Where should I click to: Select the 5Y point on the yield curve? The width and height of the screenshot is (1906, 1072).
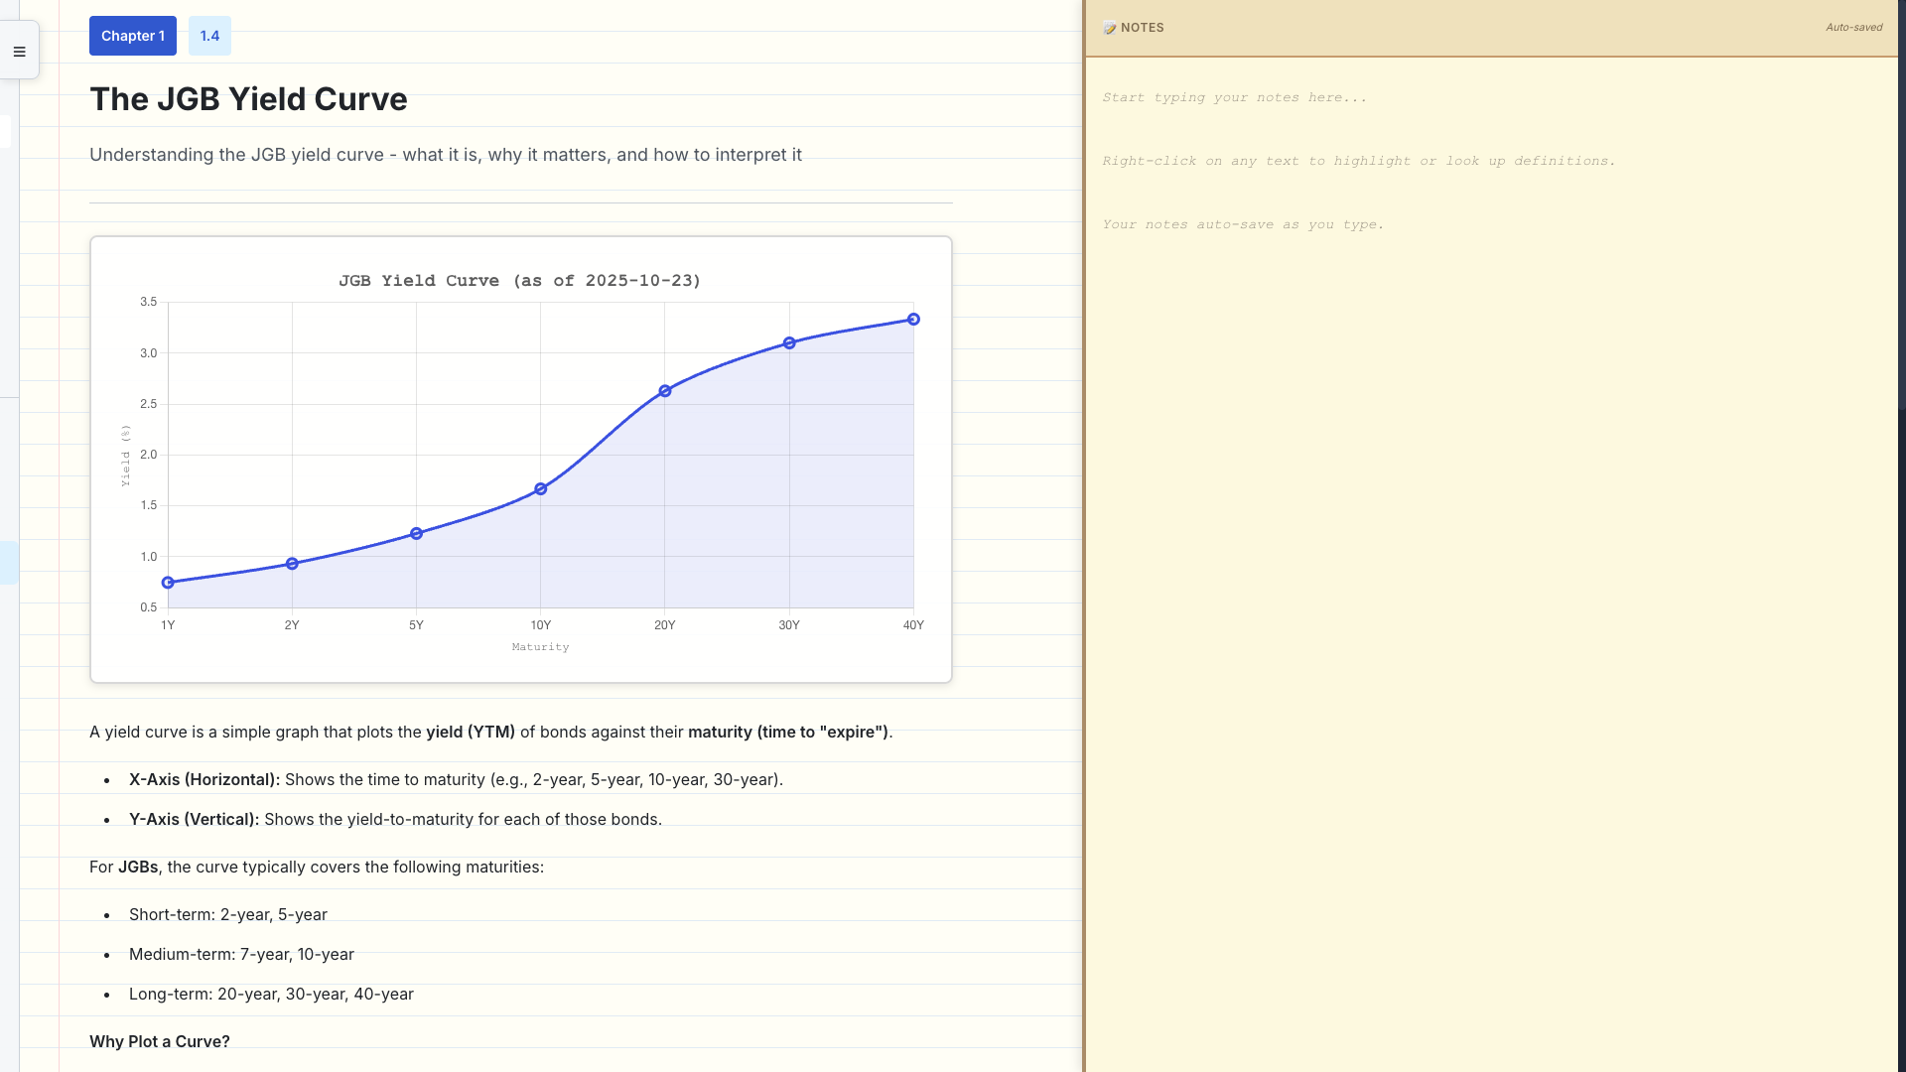pyautogui.click(x=416, y=534)
